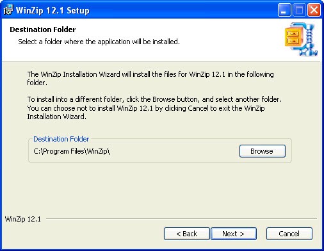The width and height of the screenshot is (324, 251).
Task: Click the bold 'Destination Folder' heading
Action: (43, 29)
